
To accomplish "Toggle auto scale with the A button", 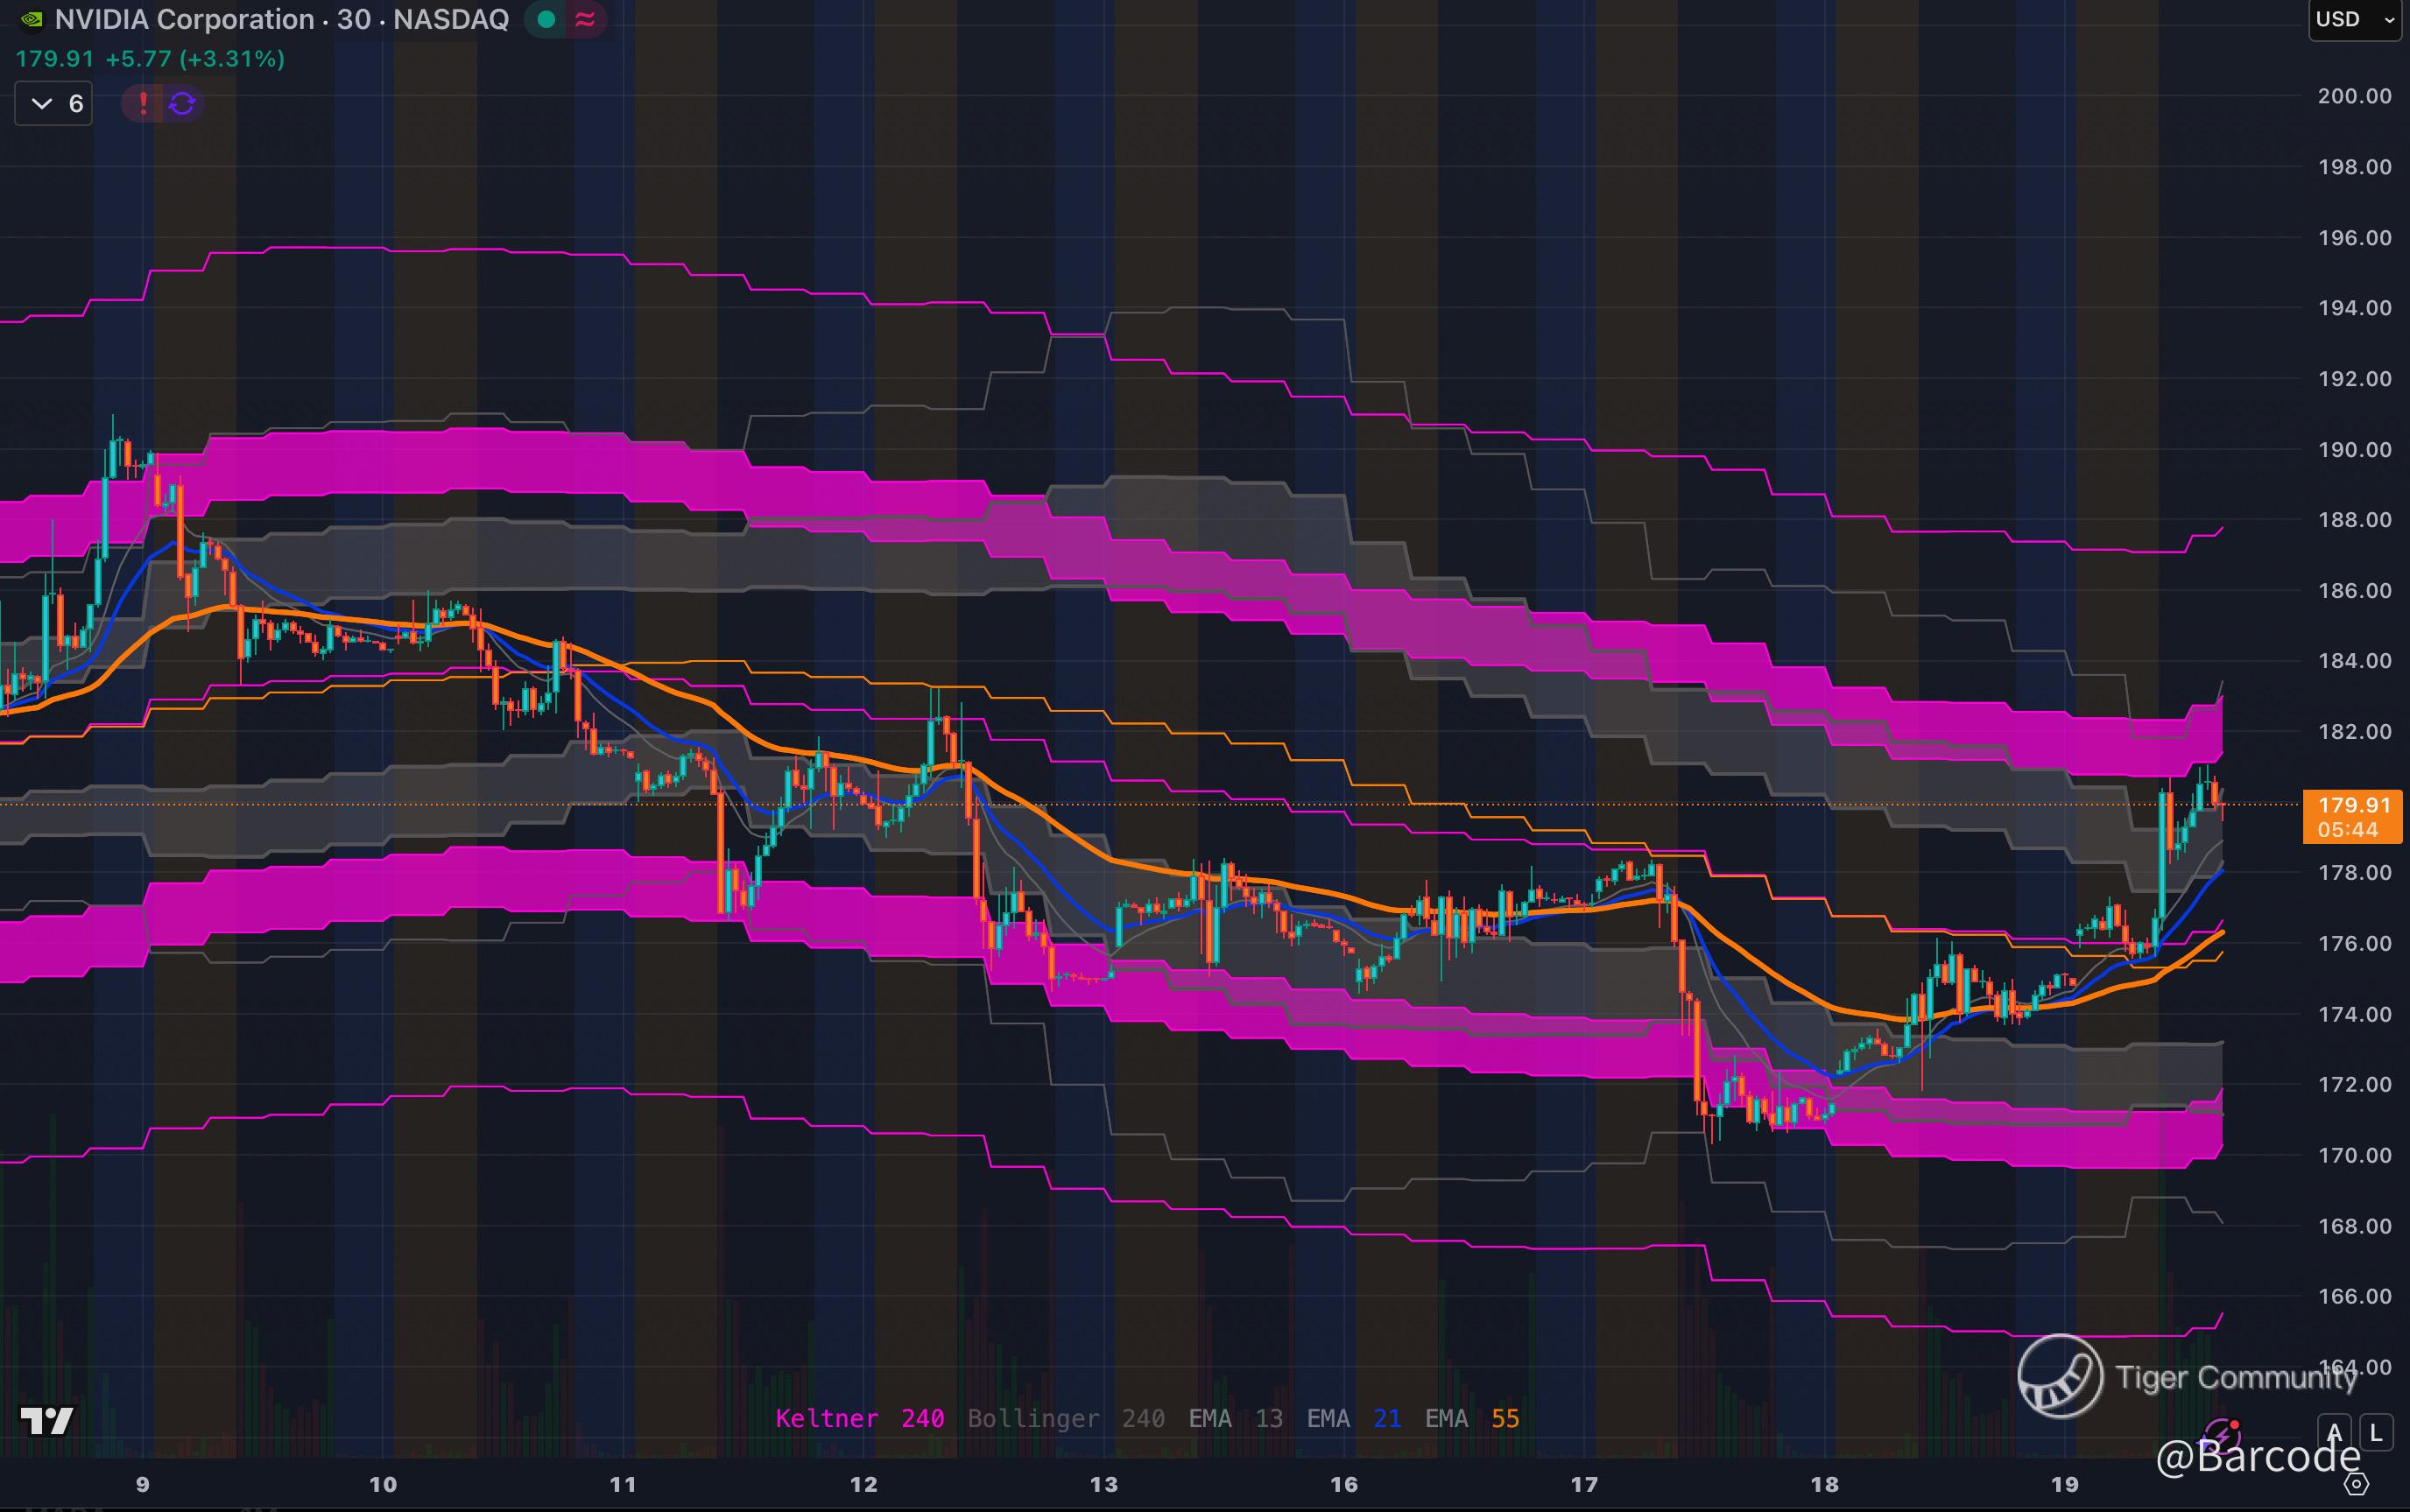I will click(x=2336, y=1432).
